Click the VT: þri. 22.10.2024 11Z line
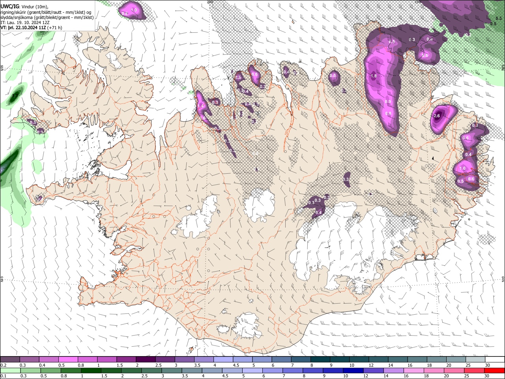505x379 pixels. click(24, 28)
